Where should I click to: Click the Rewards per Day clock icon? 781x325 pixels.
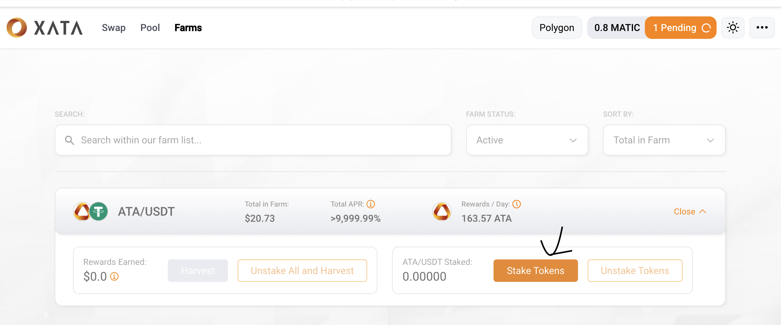(517, 204)
